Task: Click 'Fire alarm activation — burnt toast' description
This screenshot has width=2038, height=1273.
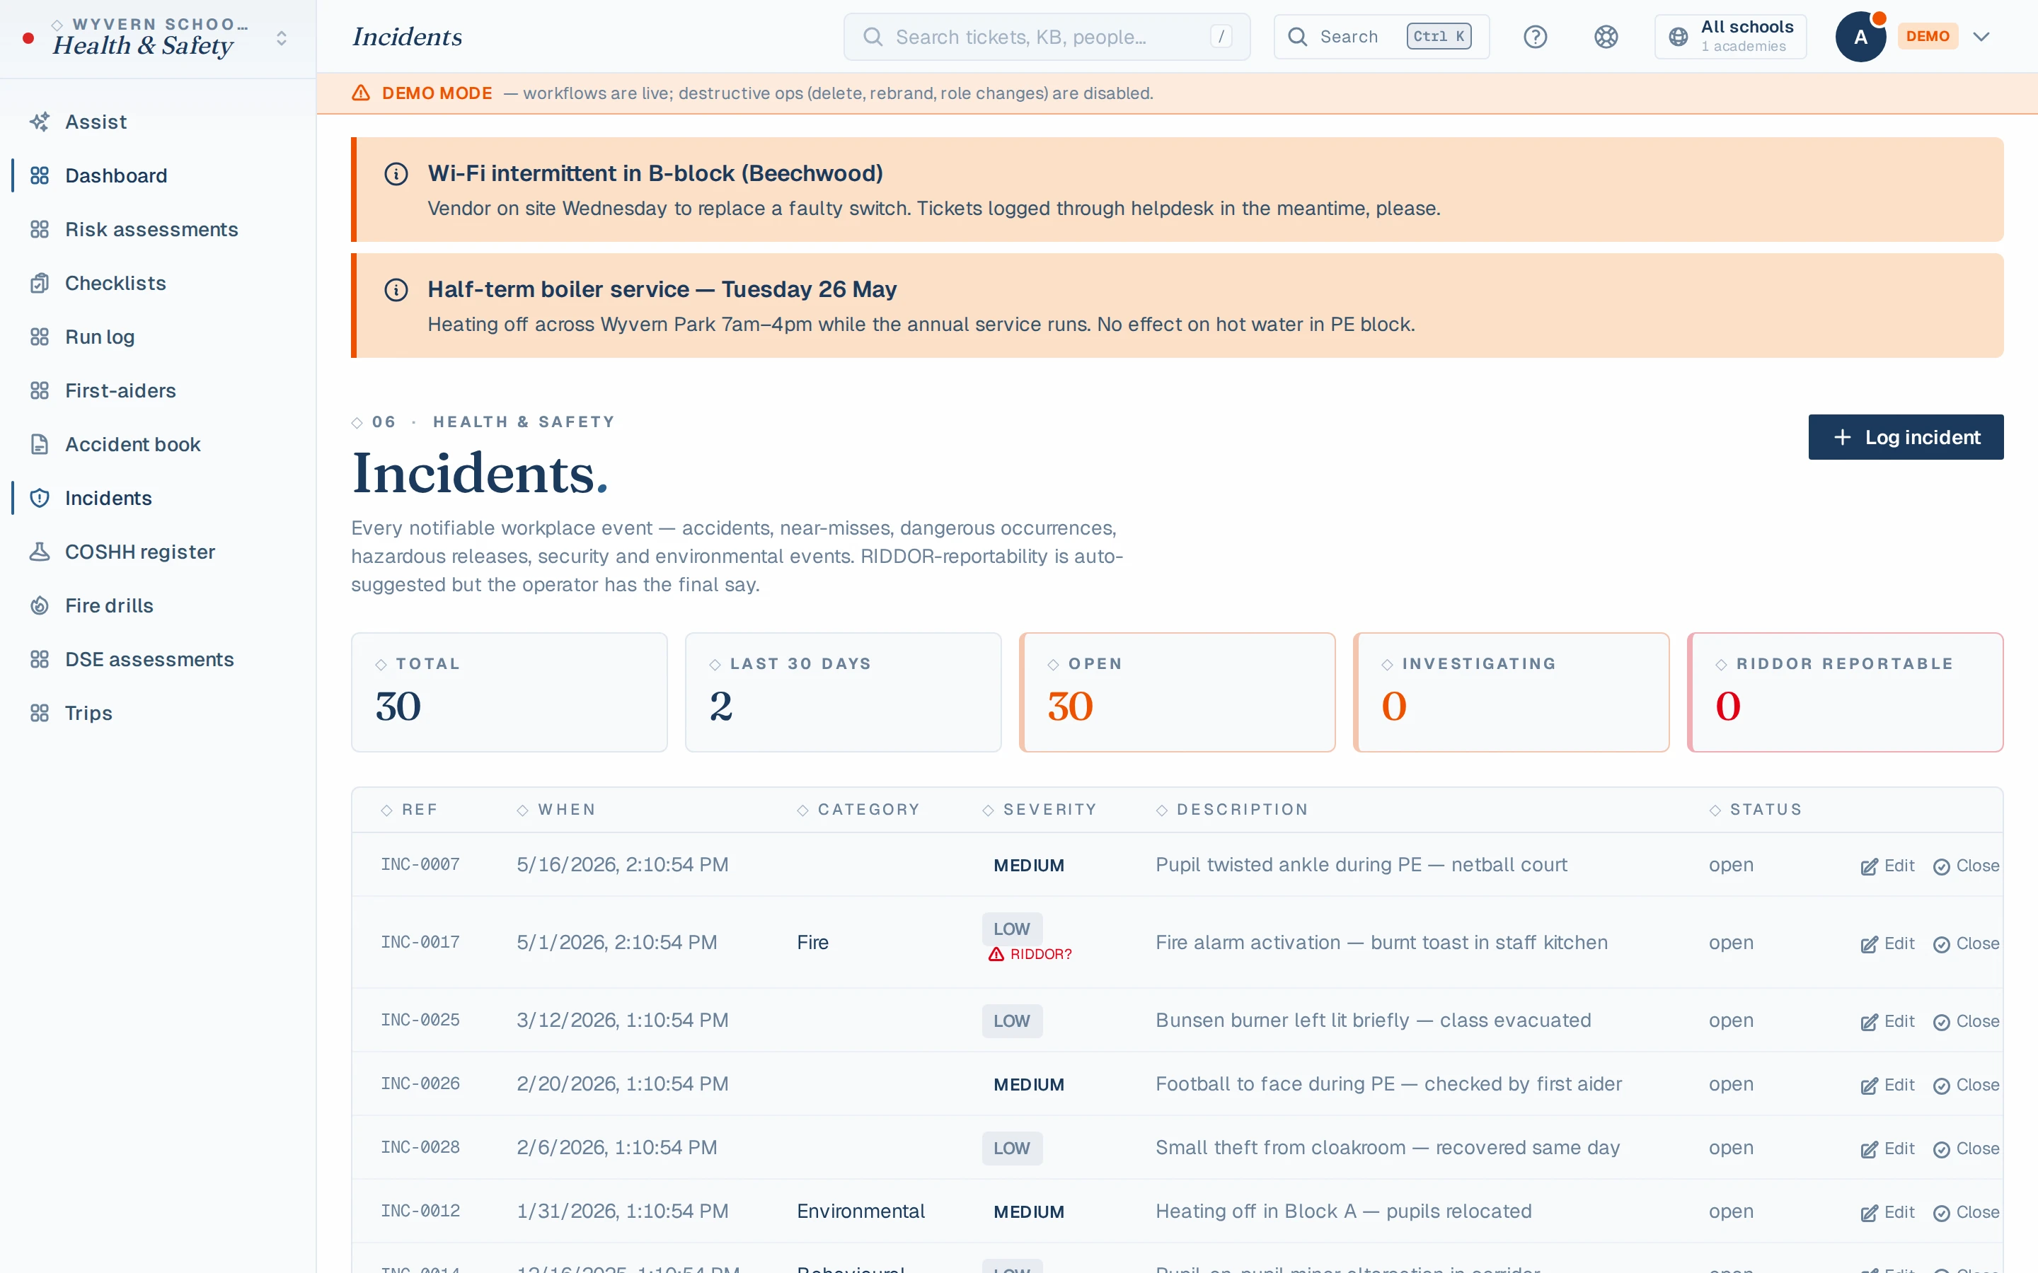Action: pyautogui.click(x=1381, y=943)
